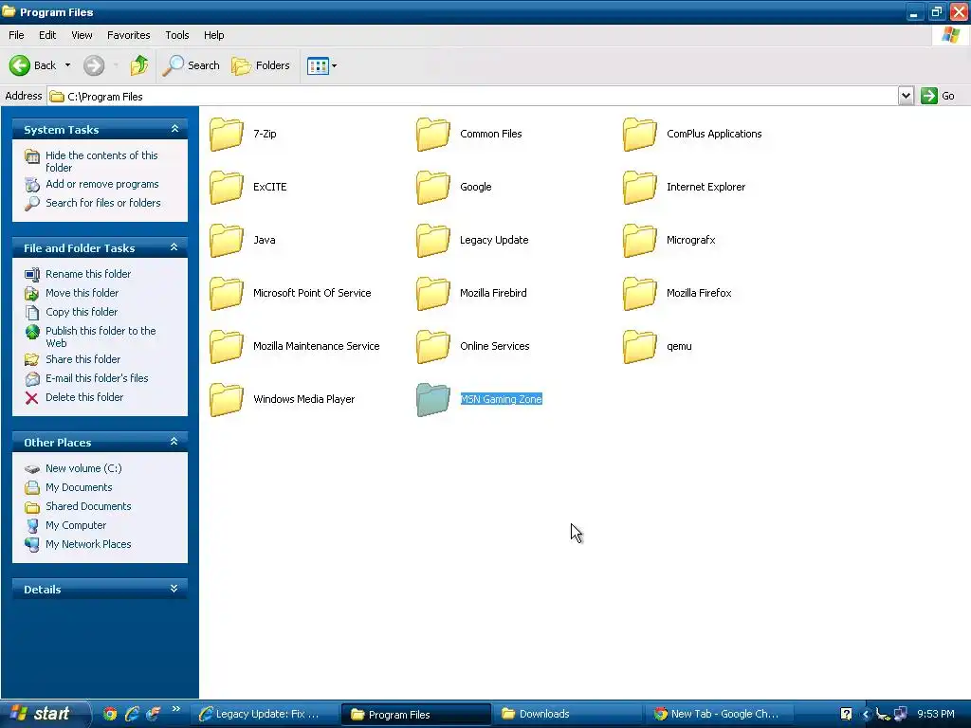971x728 pixels.
Task: Click the Go button beside address bar
Action: click(x=938, y=96)
